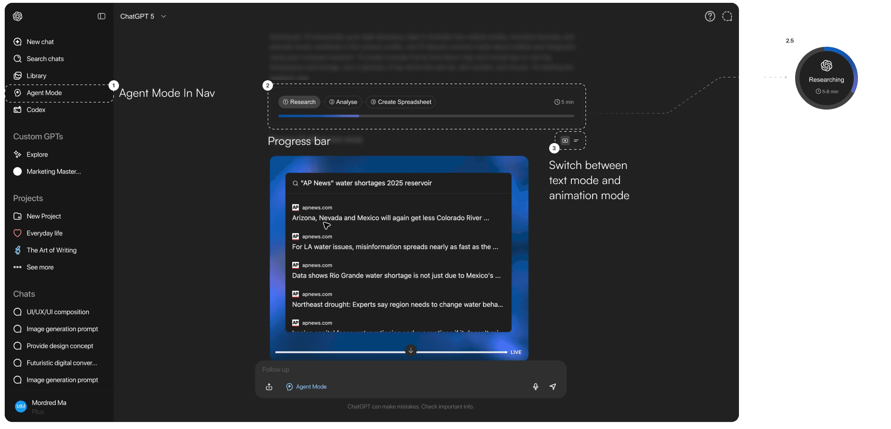
Task: Switch to text mode lines icon
Action: pyautogui.click(x=576, y=141)
